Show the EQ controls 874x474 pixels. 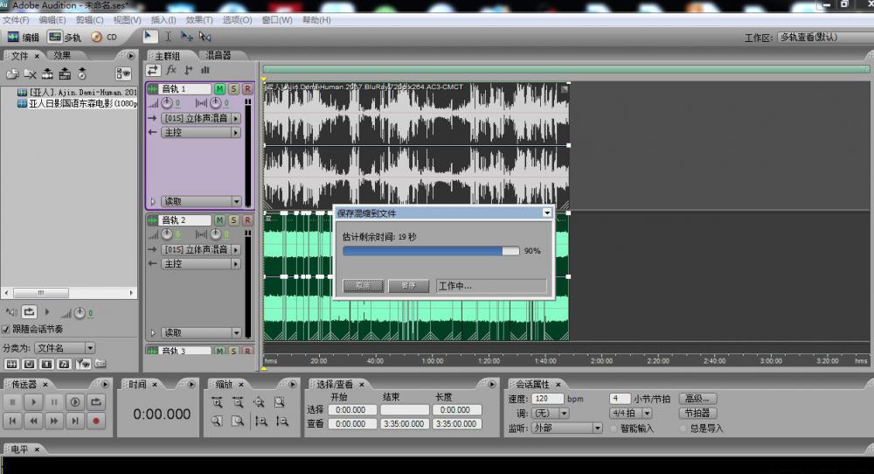[x=205, y=70]
